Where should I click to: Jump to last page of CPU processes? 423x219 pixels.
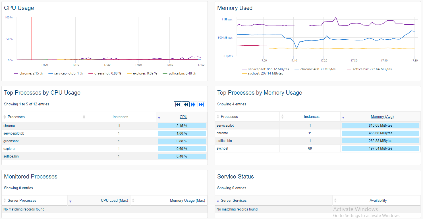pos(201,105)
